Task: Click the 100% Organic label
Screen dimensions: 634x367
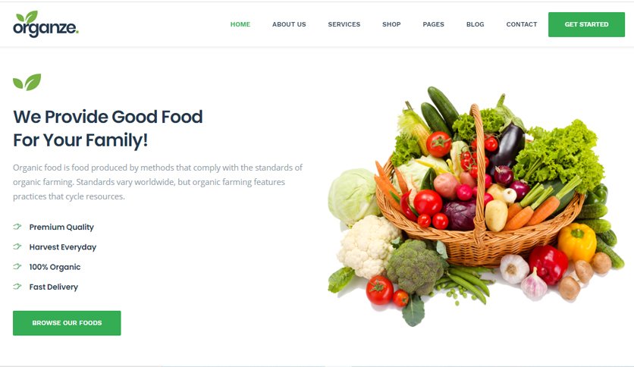Action: 55,267
